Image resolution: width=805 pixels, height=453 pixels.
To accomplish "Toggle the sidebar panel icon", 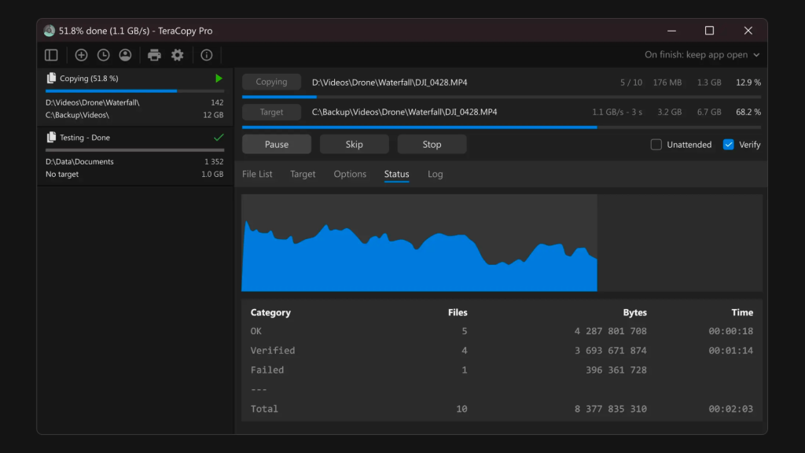I will coord(51,55).
